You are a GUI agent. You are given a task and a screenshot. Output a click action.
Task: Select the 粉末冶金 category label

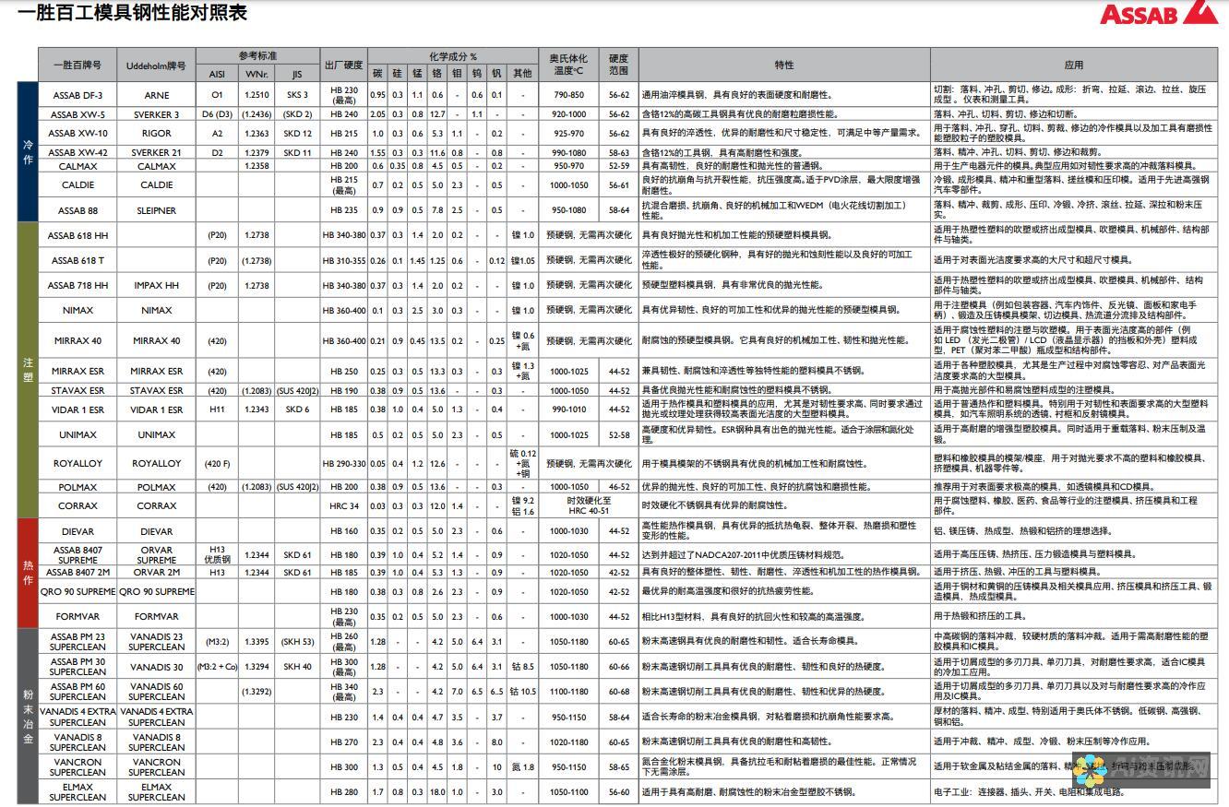28,716
